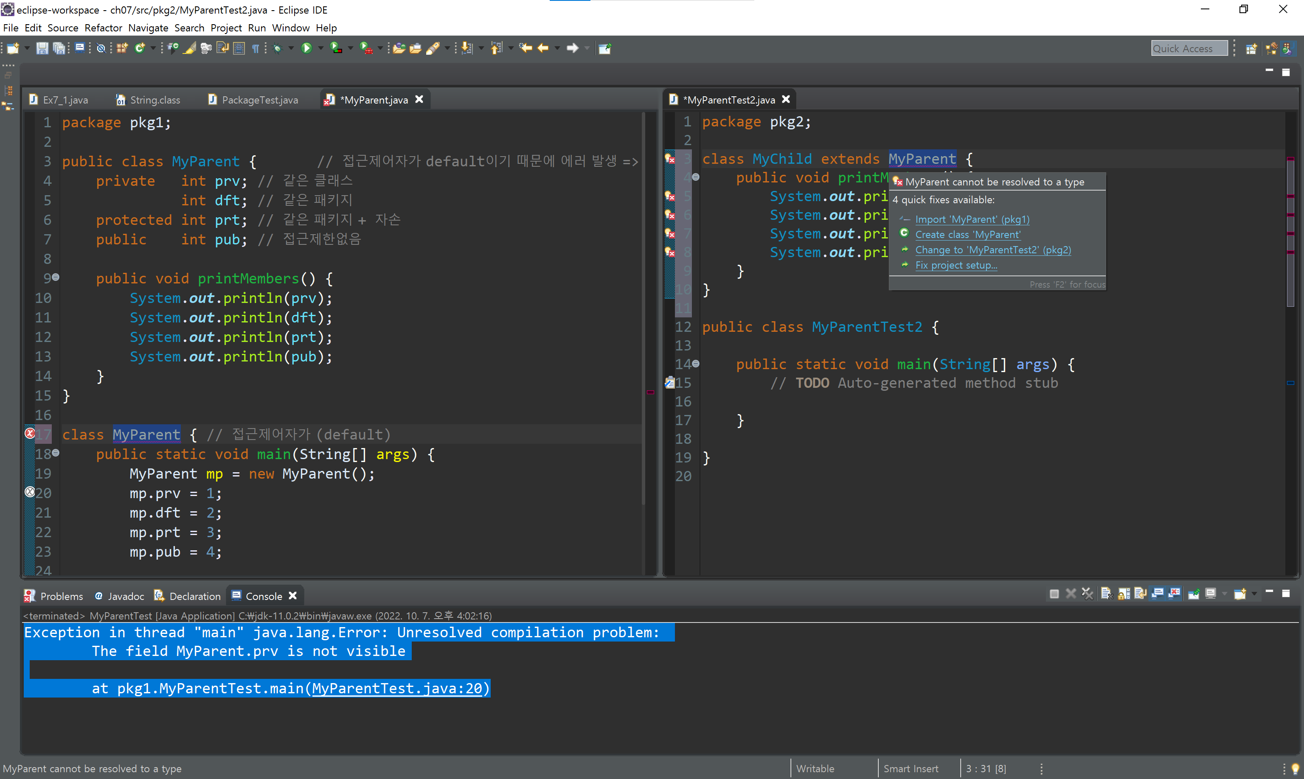
Task: Click the New Java Class icon
Action: [140, 48]
